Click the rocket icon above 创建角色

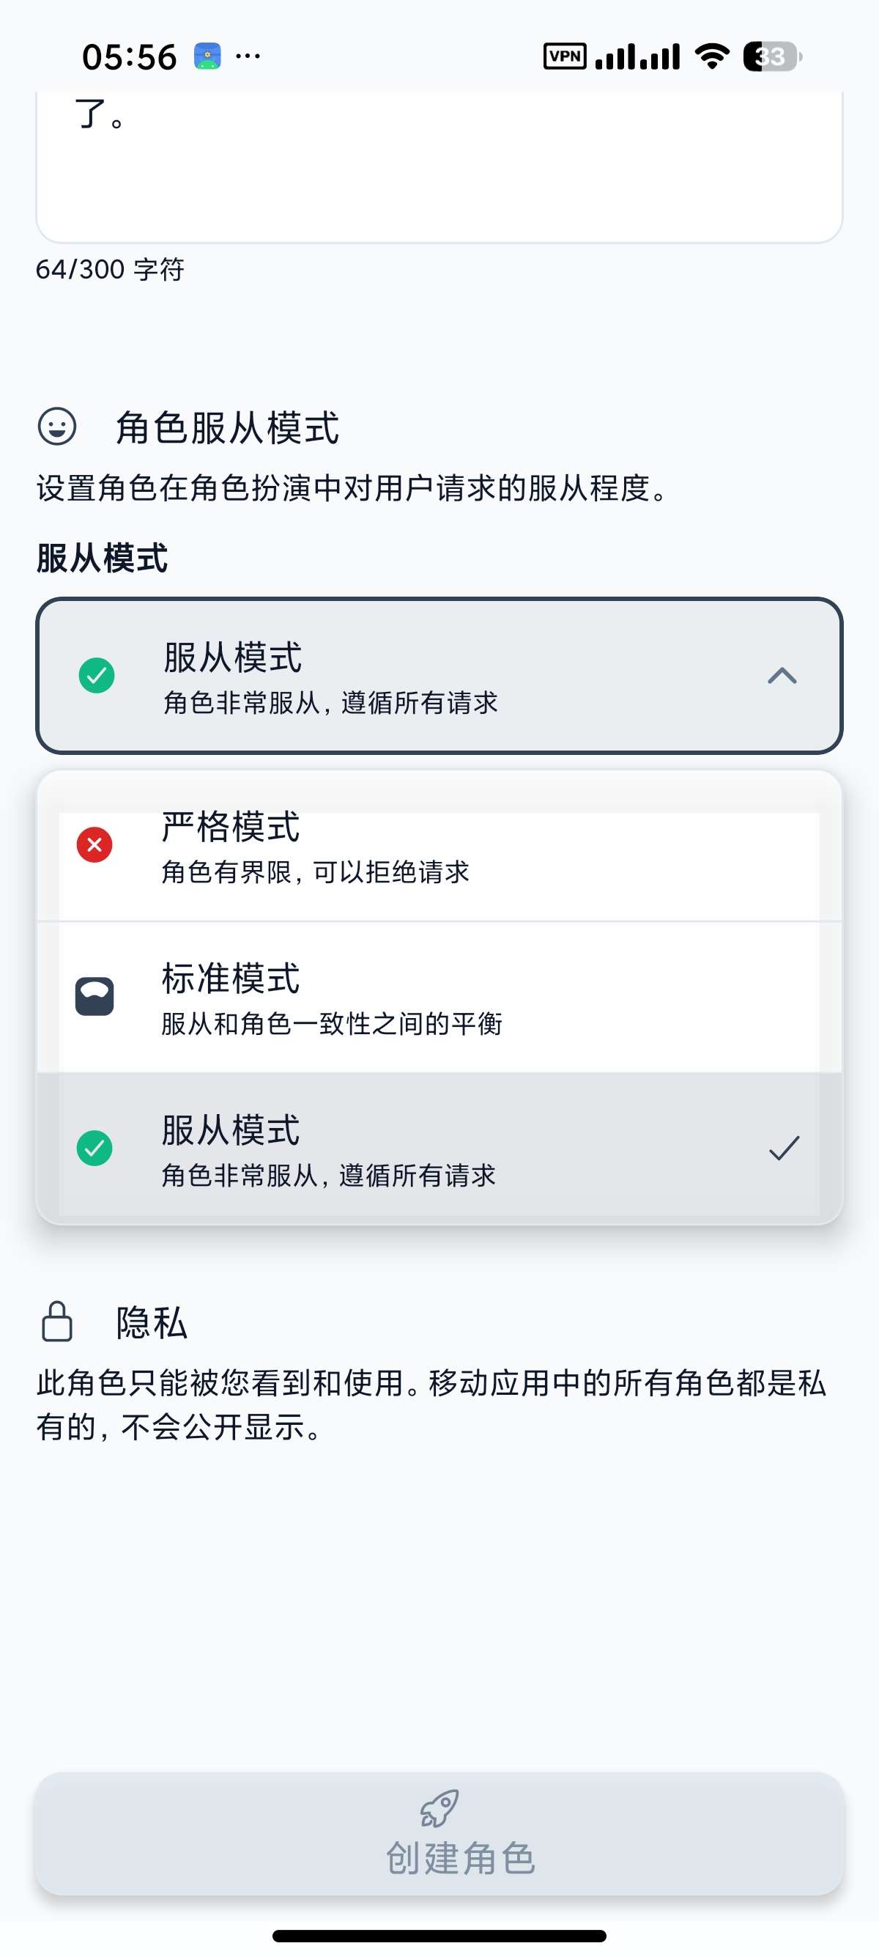(x=439, y=1807)
